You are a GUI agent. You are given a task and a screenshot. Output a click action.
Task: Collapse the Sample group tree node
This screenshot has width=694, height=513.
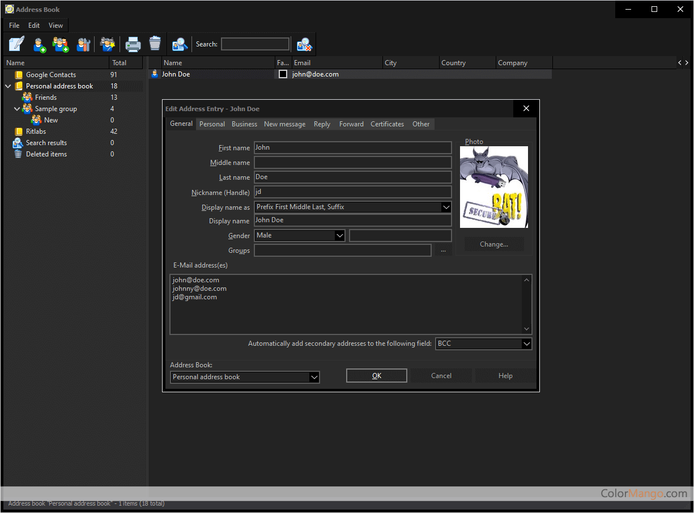17,109
